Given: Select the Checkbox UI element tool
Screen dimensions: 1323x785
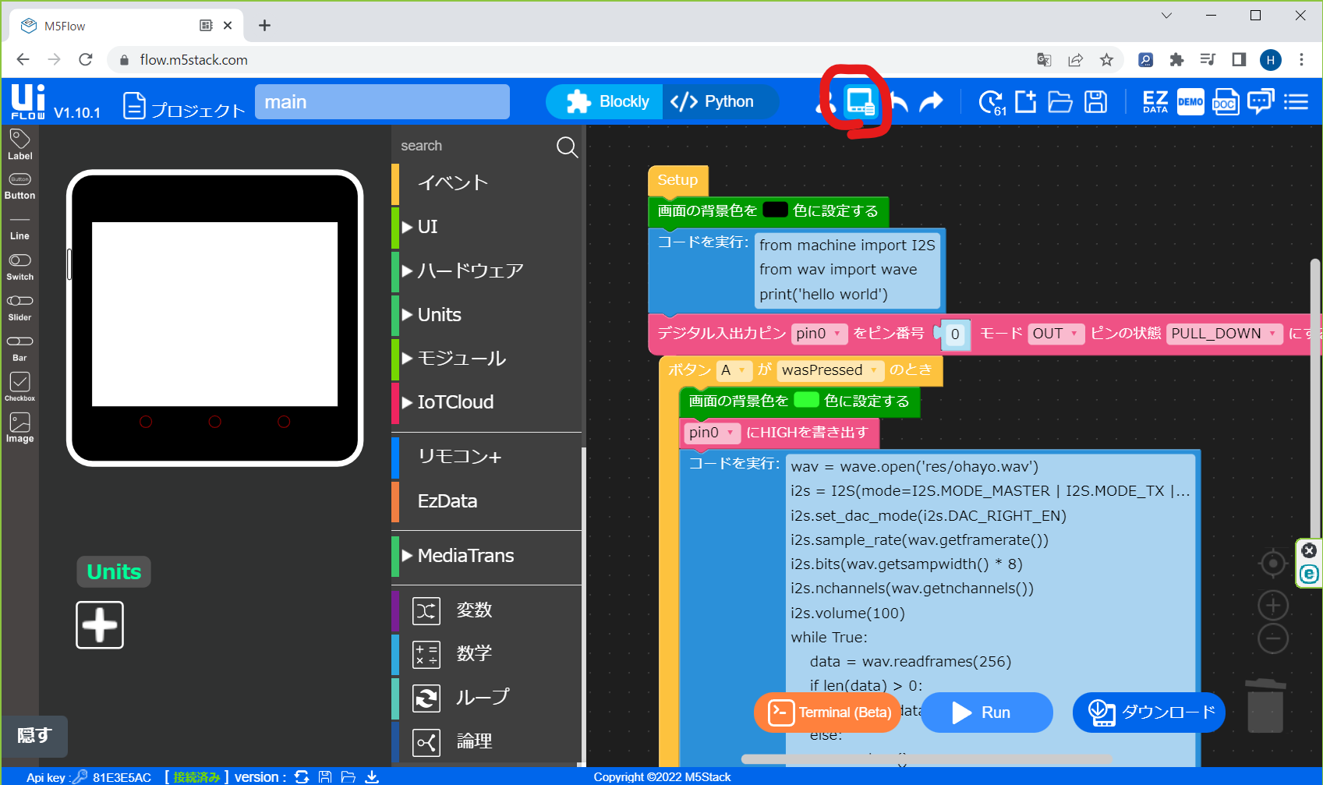Looking at the screenshot, I should (x=19, y=387).
